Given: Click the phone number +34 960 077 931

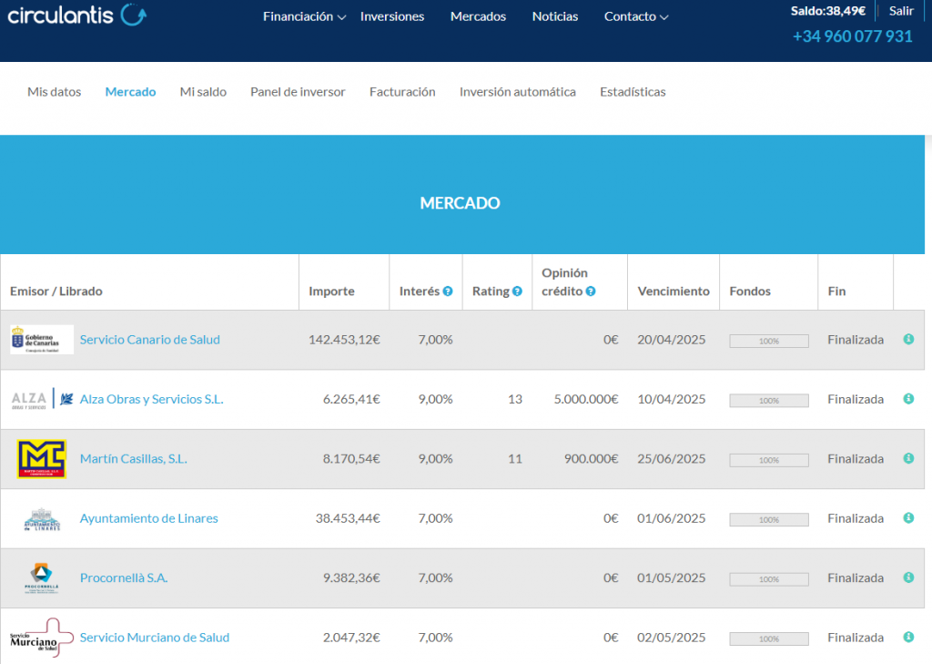Looking at the screenshot, I should click(852, 36).
